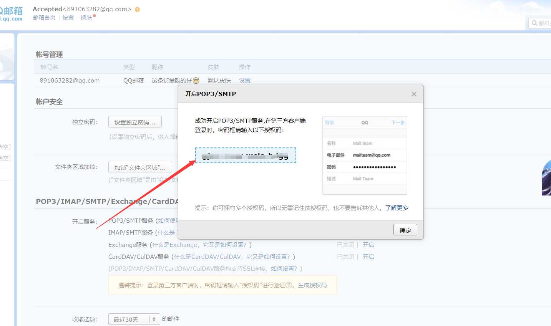Enable Exchange服务 via 开启 link
The height and width of the screenshot is (326, 551).
368,245
